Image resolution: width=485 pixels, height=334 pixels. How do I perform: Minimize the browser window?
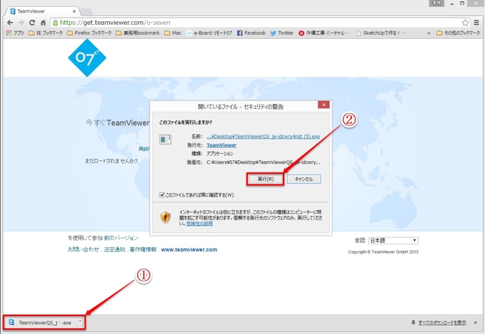coord(452,3)
